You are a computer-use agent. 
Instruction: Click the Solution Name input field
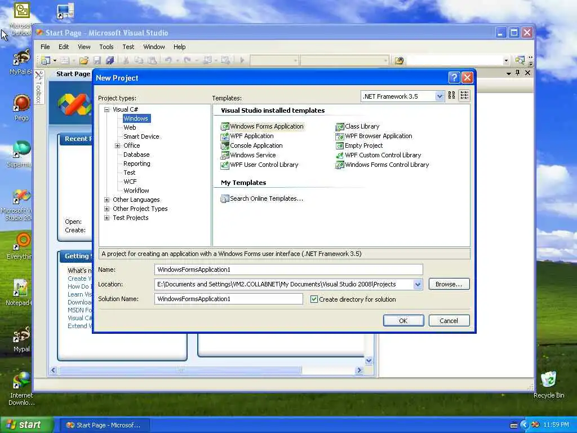pos(229,299)
